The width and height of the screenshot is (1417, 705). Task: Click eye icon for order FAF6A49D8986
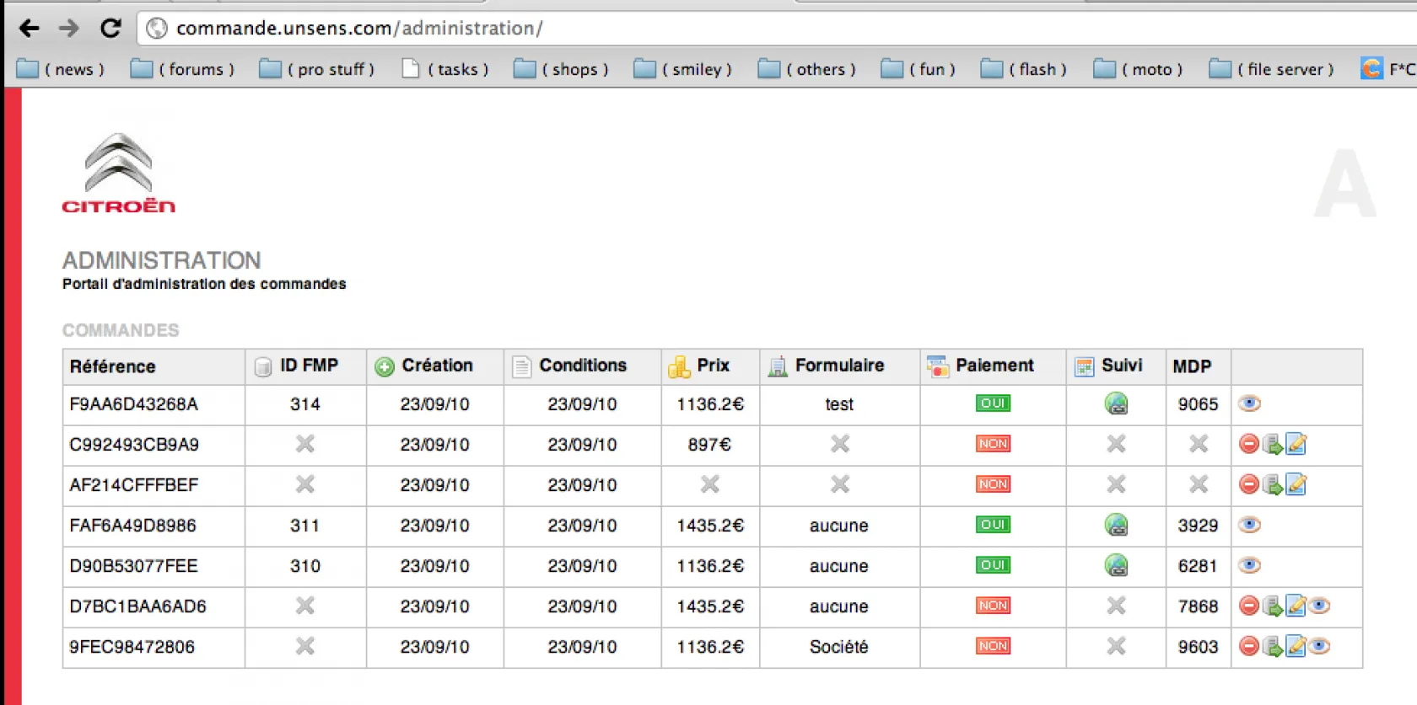pyautogui.click(x=1249, y=525)
